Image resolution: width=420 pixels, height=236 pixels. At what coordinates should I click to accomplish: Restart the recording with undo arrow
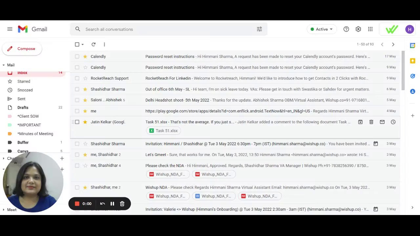click(102, 204)
